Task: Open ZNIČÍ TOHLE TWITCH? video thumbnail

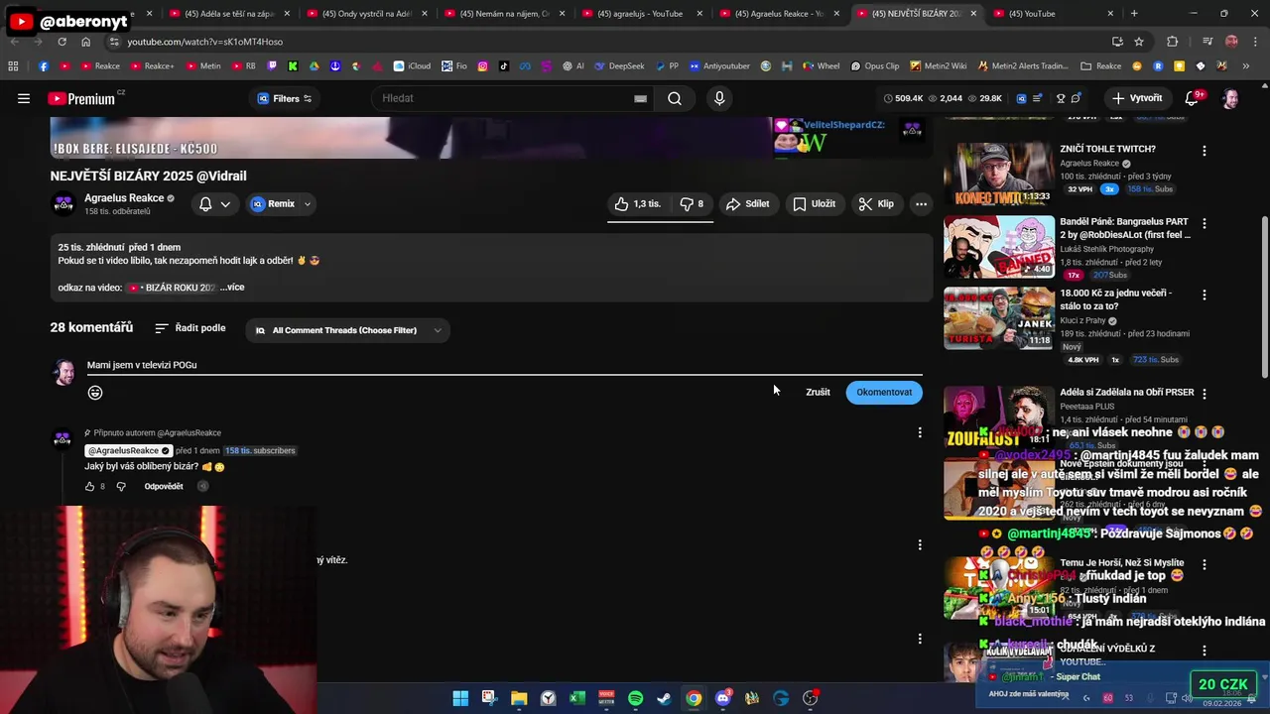Action: 998,173
